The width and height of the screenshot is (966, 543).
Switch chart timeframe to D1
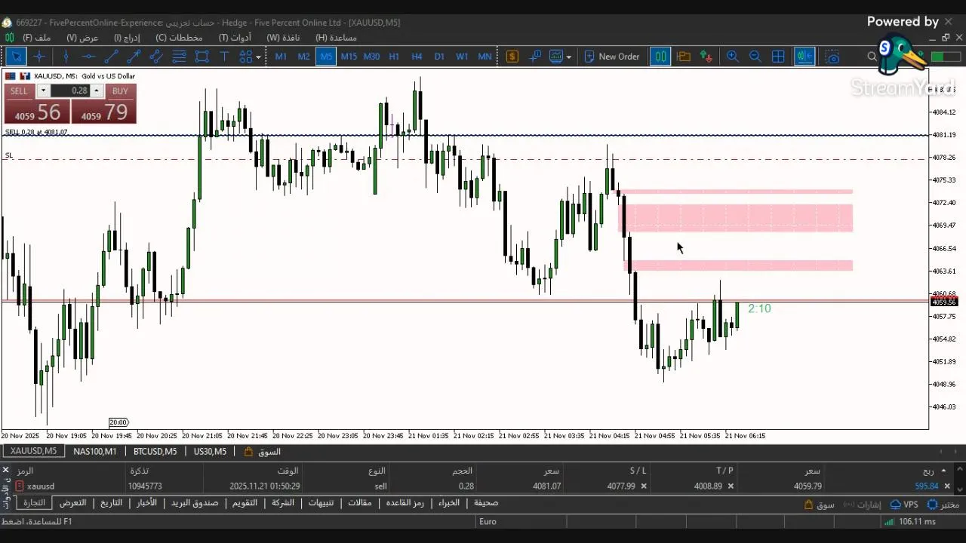tap(439, 57)
